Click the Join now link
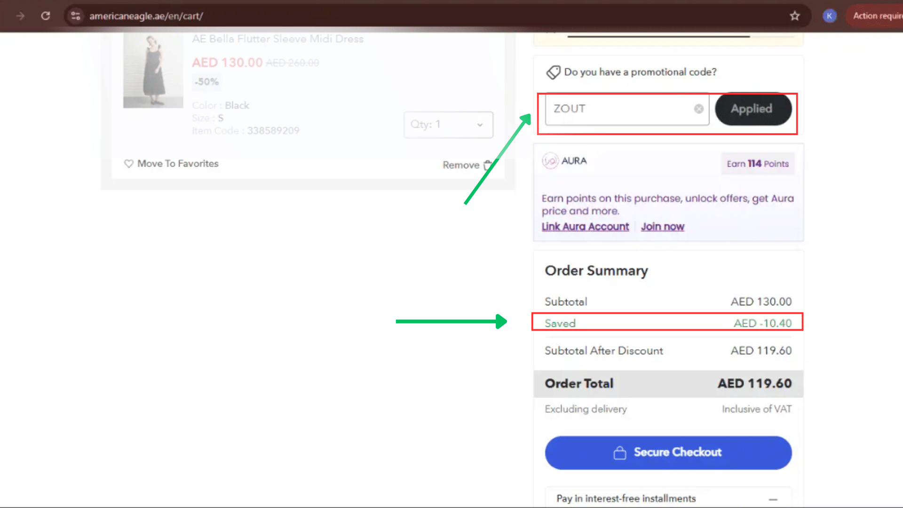Screen dimensions: 903x508 (662, 227)
